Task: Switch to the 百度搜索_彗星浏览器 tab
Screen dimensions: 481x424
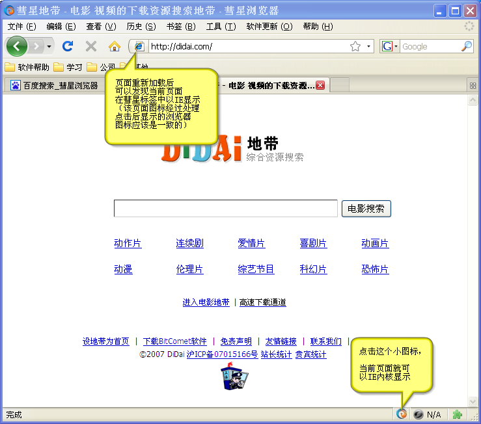Action: coord(55,85)
